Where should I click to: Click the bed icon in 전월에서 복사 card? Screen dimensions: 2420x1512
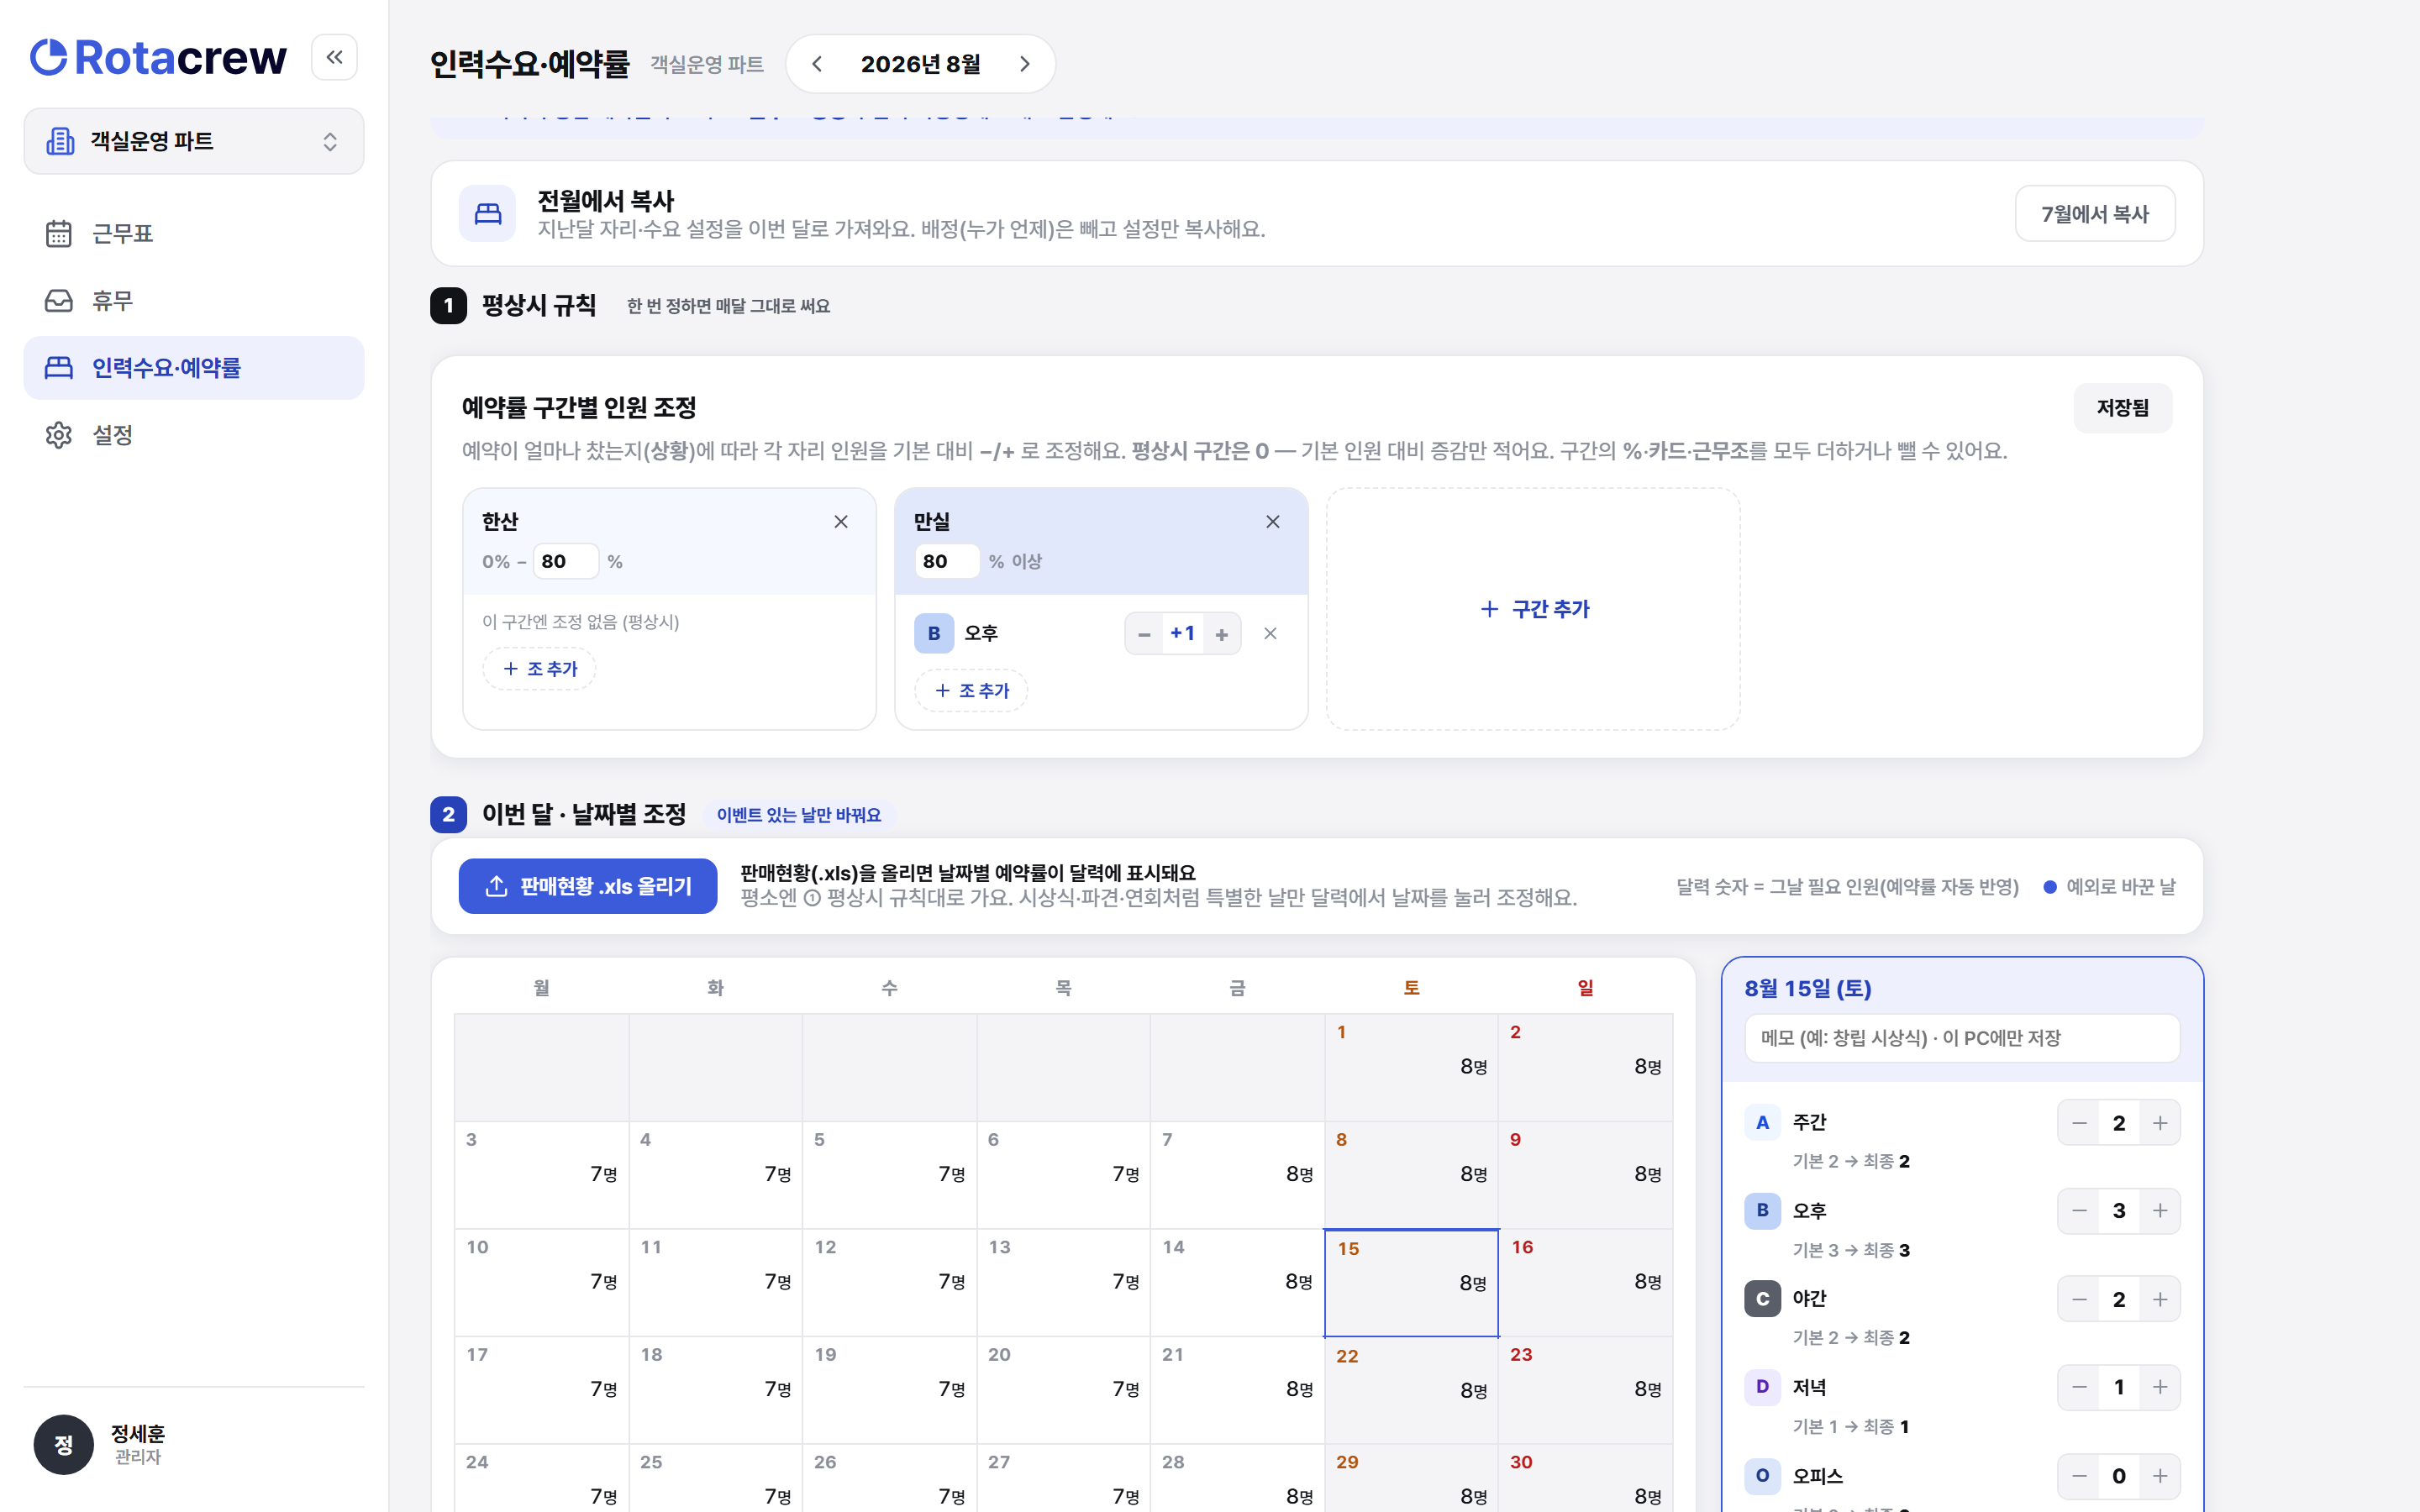click(x=488, y=213)
